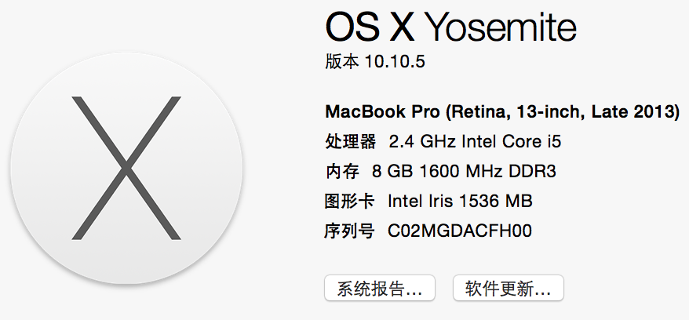
Task: Click the "(Retina, 13-inch, Late 2013)" text
Action: [x=562, y=112]
